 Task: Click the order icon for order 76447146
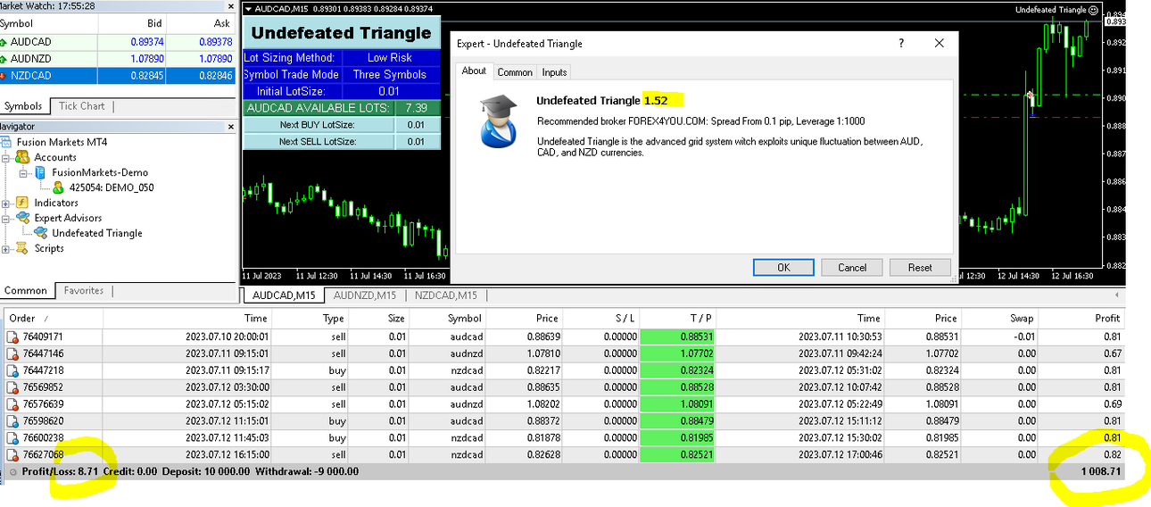tap(12, 353)
